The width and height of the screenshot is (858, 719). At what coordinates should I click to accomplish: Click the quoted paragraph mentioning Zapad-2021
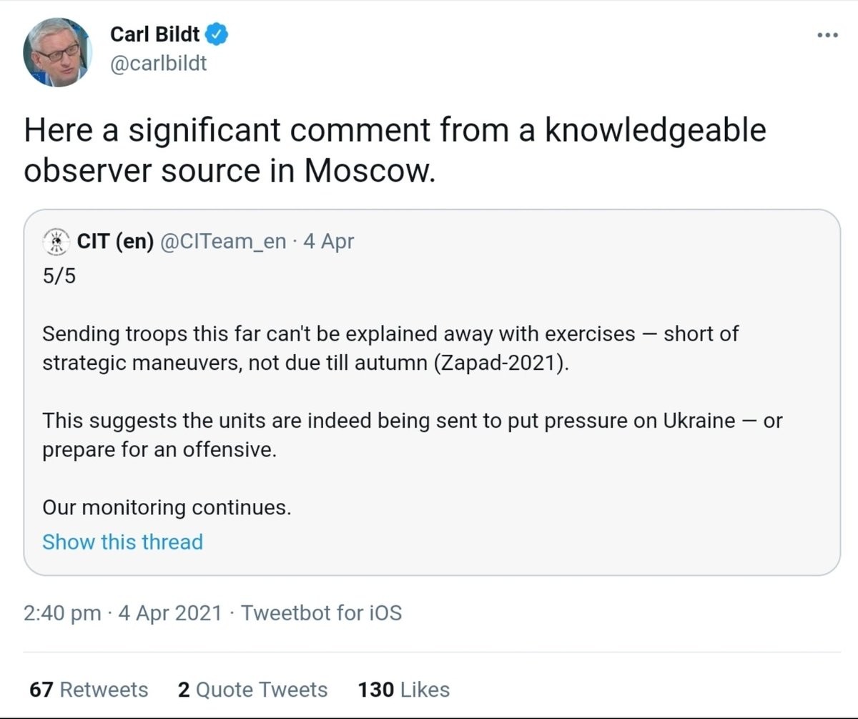pyautogui.click(x=390, y=348)
